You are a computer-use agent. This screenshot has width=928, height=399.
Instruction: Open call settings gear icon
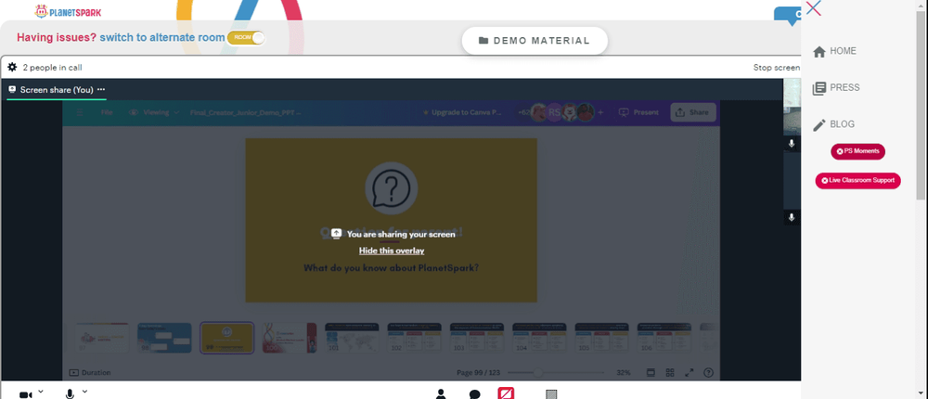tap(12, 68)
